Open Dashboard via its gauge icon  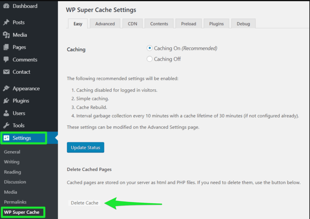tap(6, 6)
